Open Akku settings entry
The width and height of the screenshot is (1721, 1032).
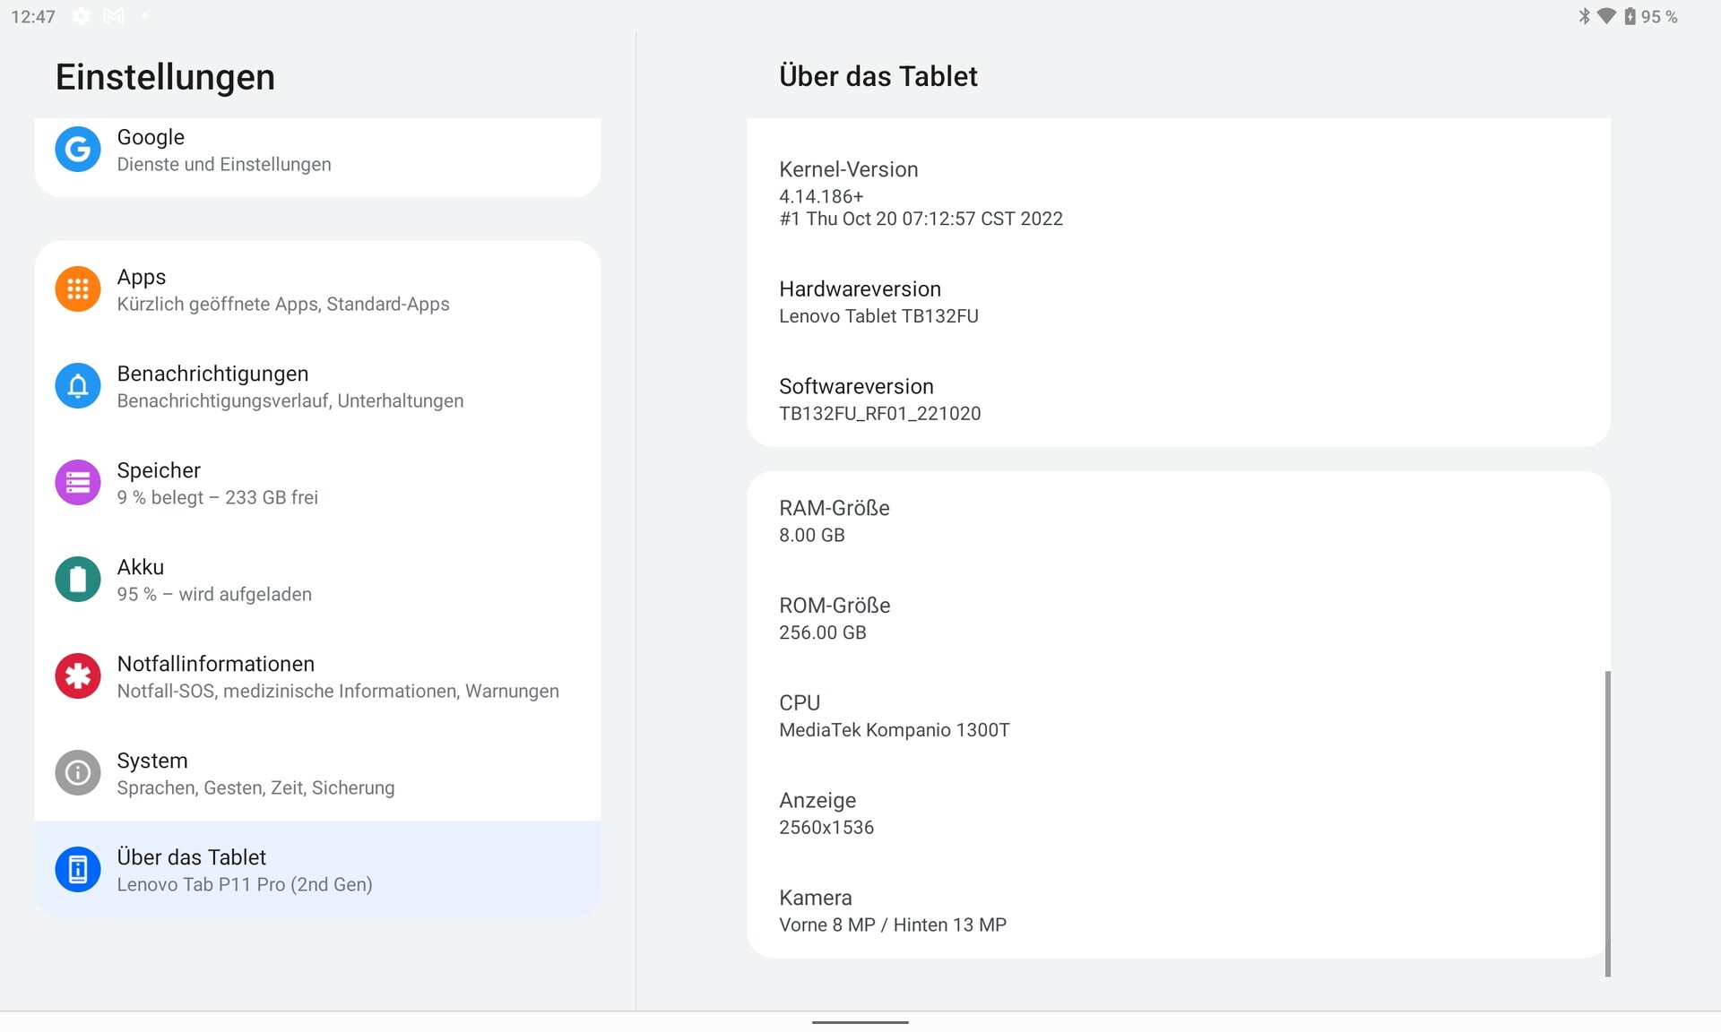317,580
